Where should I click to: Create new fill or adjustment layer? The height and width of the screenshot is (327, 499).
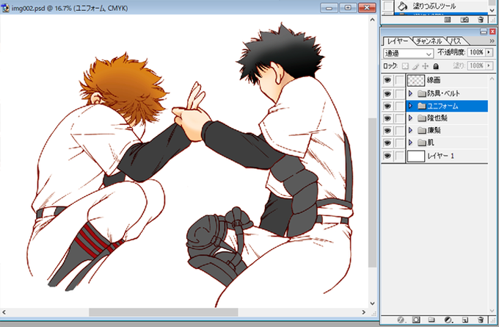pyautogui.click(x=448, y=320)
